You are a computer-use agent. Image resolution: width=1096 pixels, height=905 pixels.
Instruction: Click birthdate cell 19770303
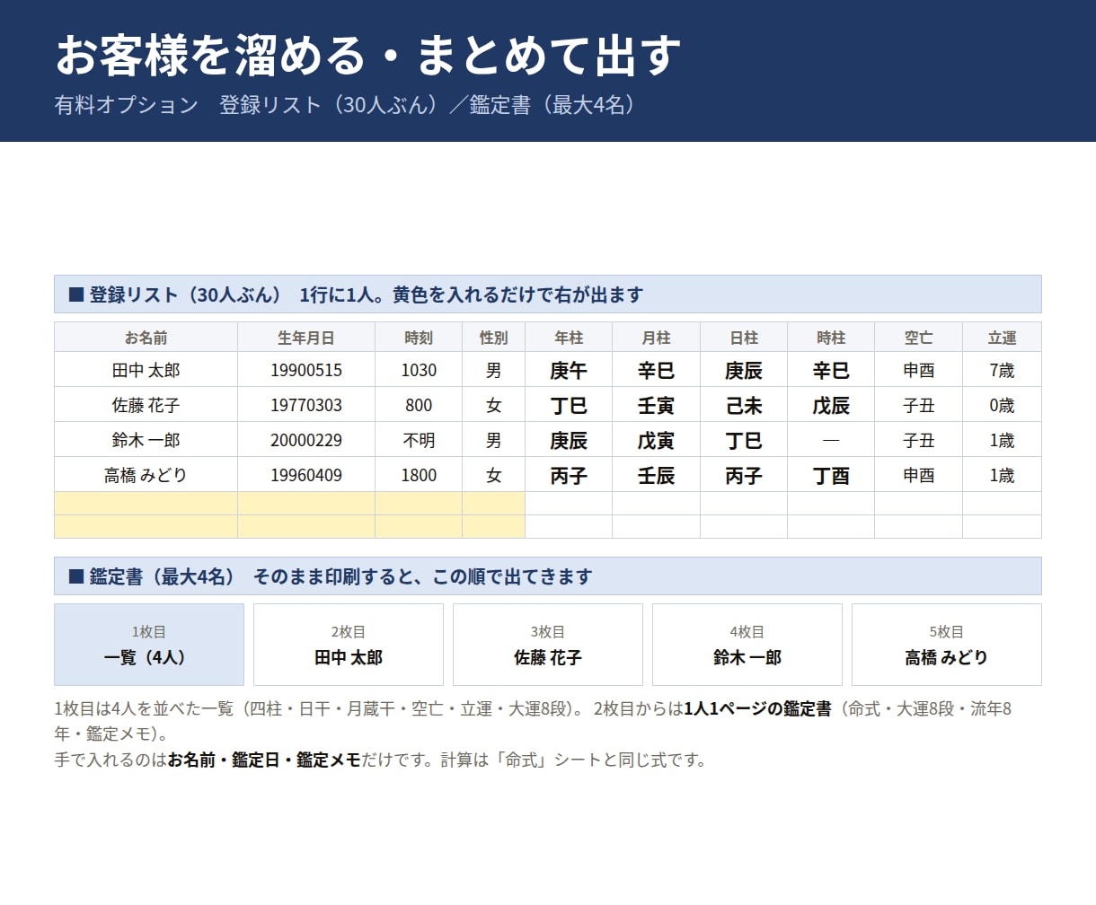click(306, 405)
